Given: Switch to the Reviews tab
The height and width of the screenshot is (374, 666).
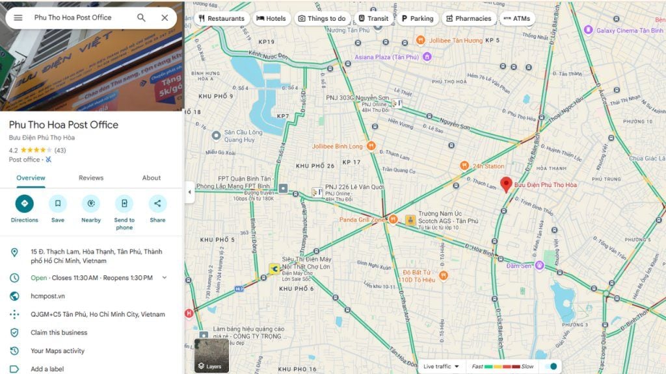Looking at the screenshot, I should pos(91,178).
